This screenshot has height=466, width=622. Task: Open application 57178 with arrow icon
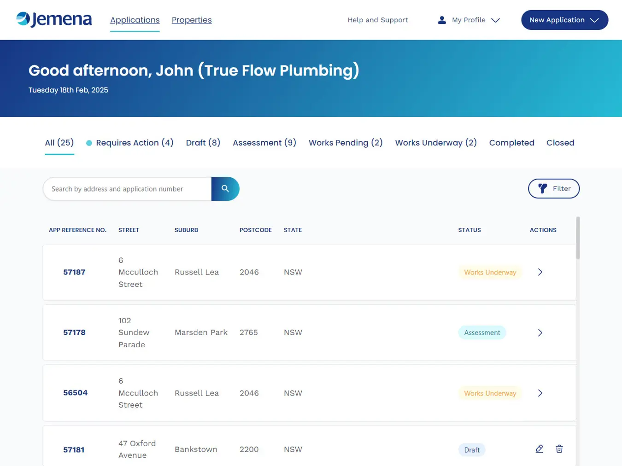pos(540,332)
